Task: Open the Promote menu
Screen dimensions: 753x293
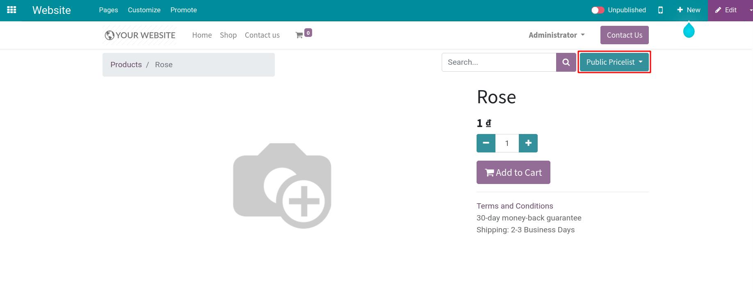Action: click(183, 10)
